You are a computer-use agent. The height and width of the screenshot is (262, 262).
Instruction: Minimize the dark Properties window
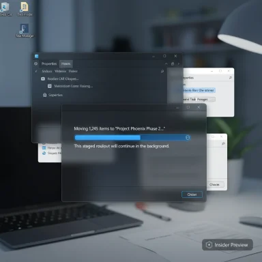(x=154, y=56)
